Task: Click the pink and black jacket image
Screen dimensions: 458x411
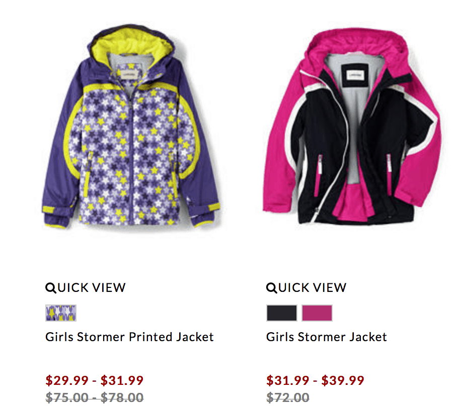Action: tap(352, 127)
